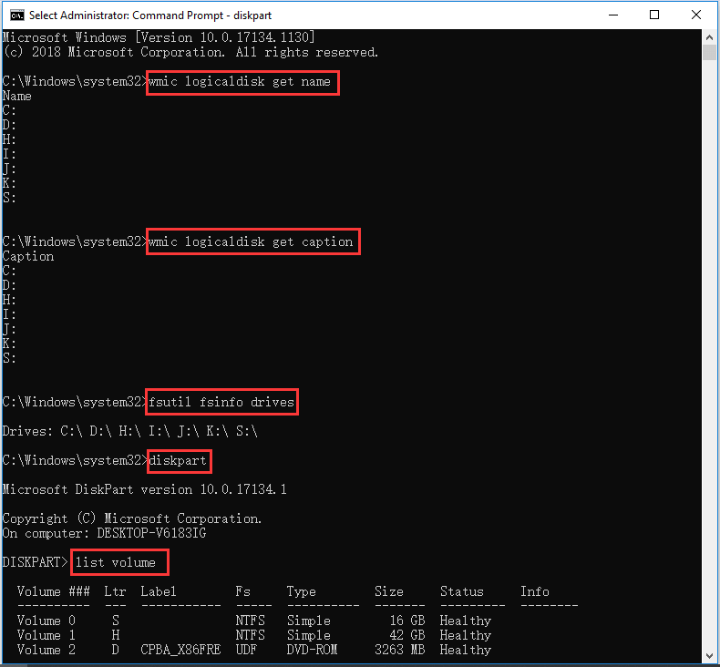Click the 'fsutil fsinfo drives' command text
This screenshot has width=720, height=667.
[223, 403]
